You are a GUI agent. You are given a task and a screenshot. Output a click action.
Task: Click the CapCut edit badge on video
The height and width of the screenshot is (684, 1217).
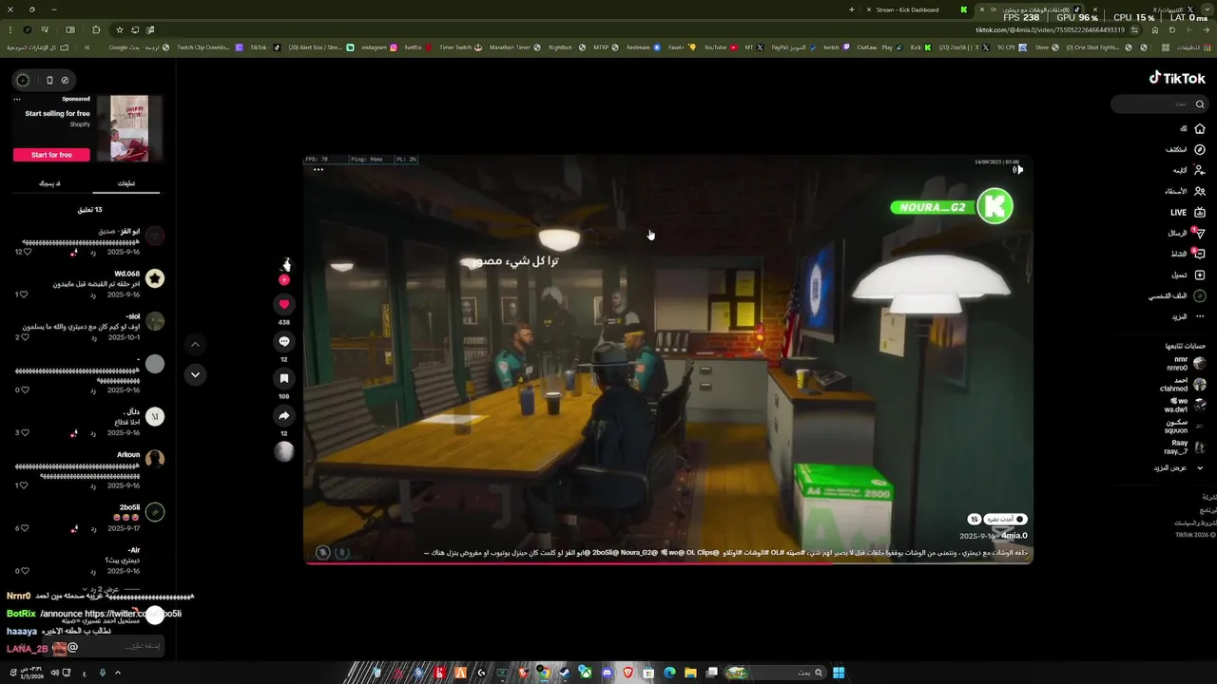pyautogui.click(x=1005, y=520)
